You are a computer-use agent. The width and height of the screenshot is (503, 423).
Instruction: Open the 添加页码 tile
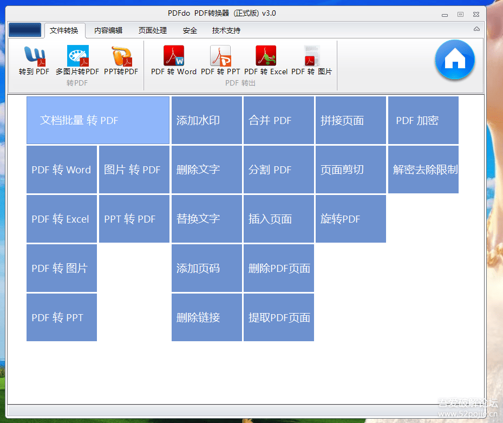coord(207,268)
